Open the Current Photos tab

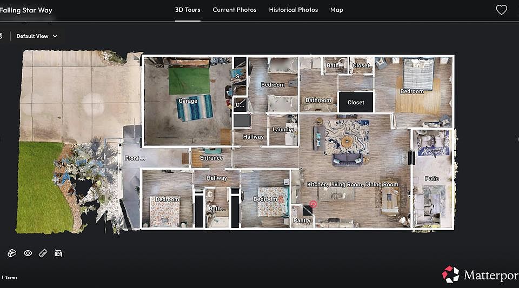tap(234, 10)
